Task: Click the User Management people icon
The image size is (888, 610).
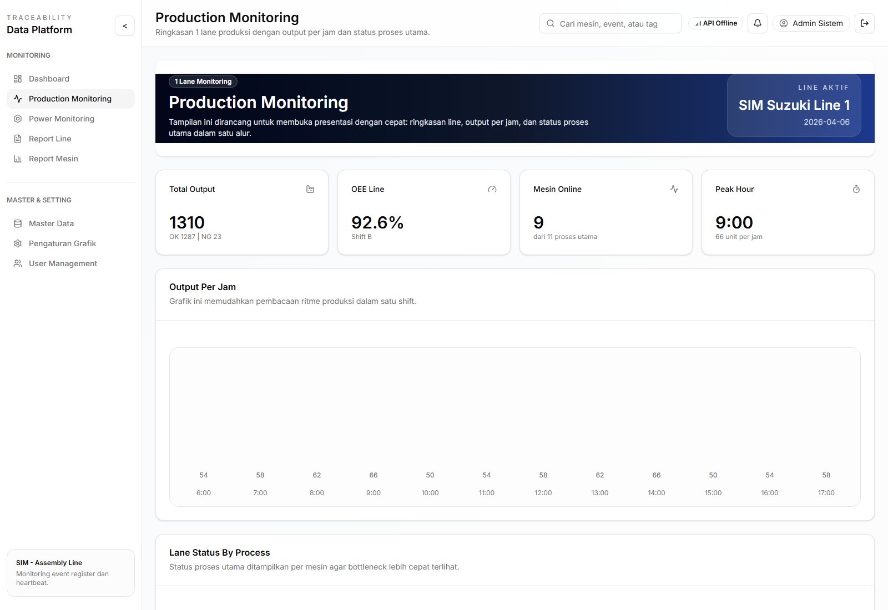Action: coord(18,263)
